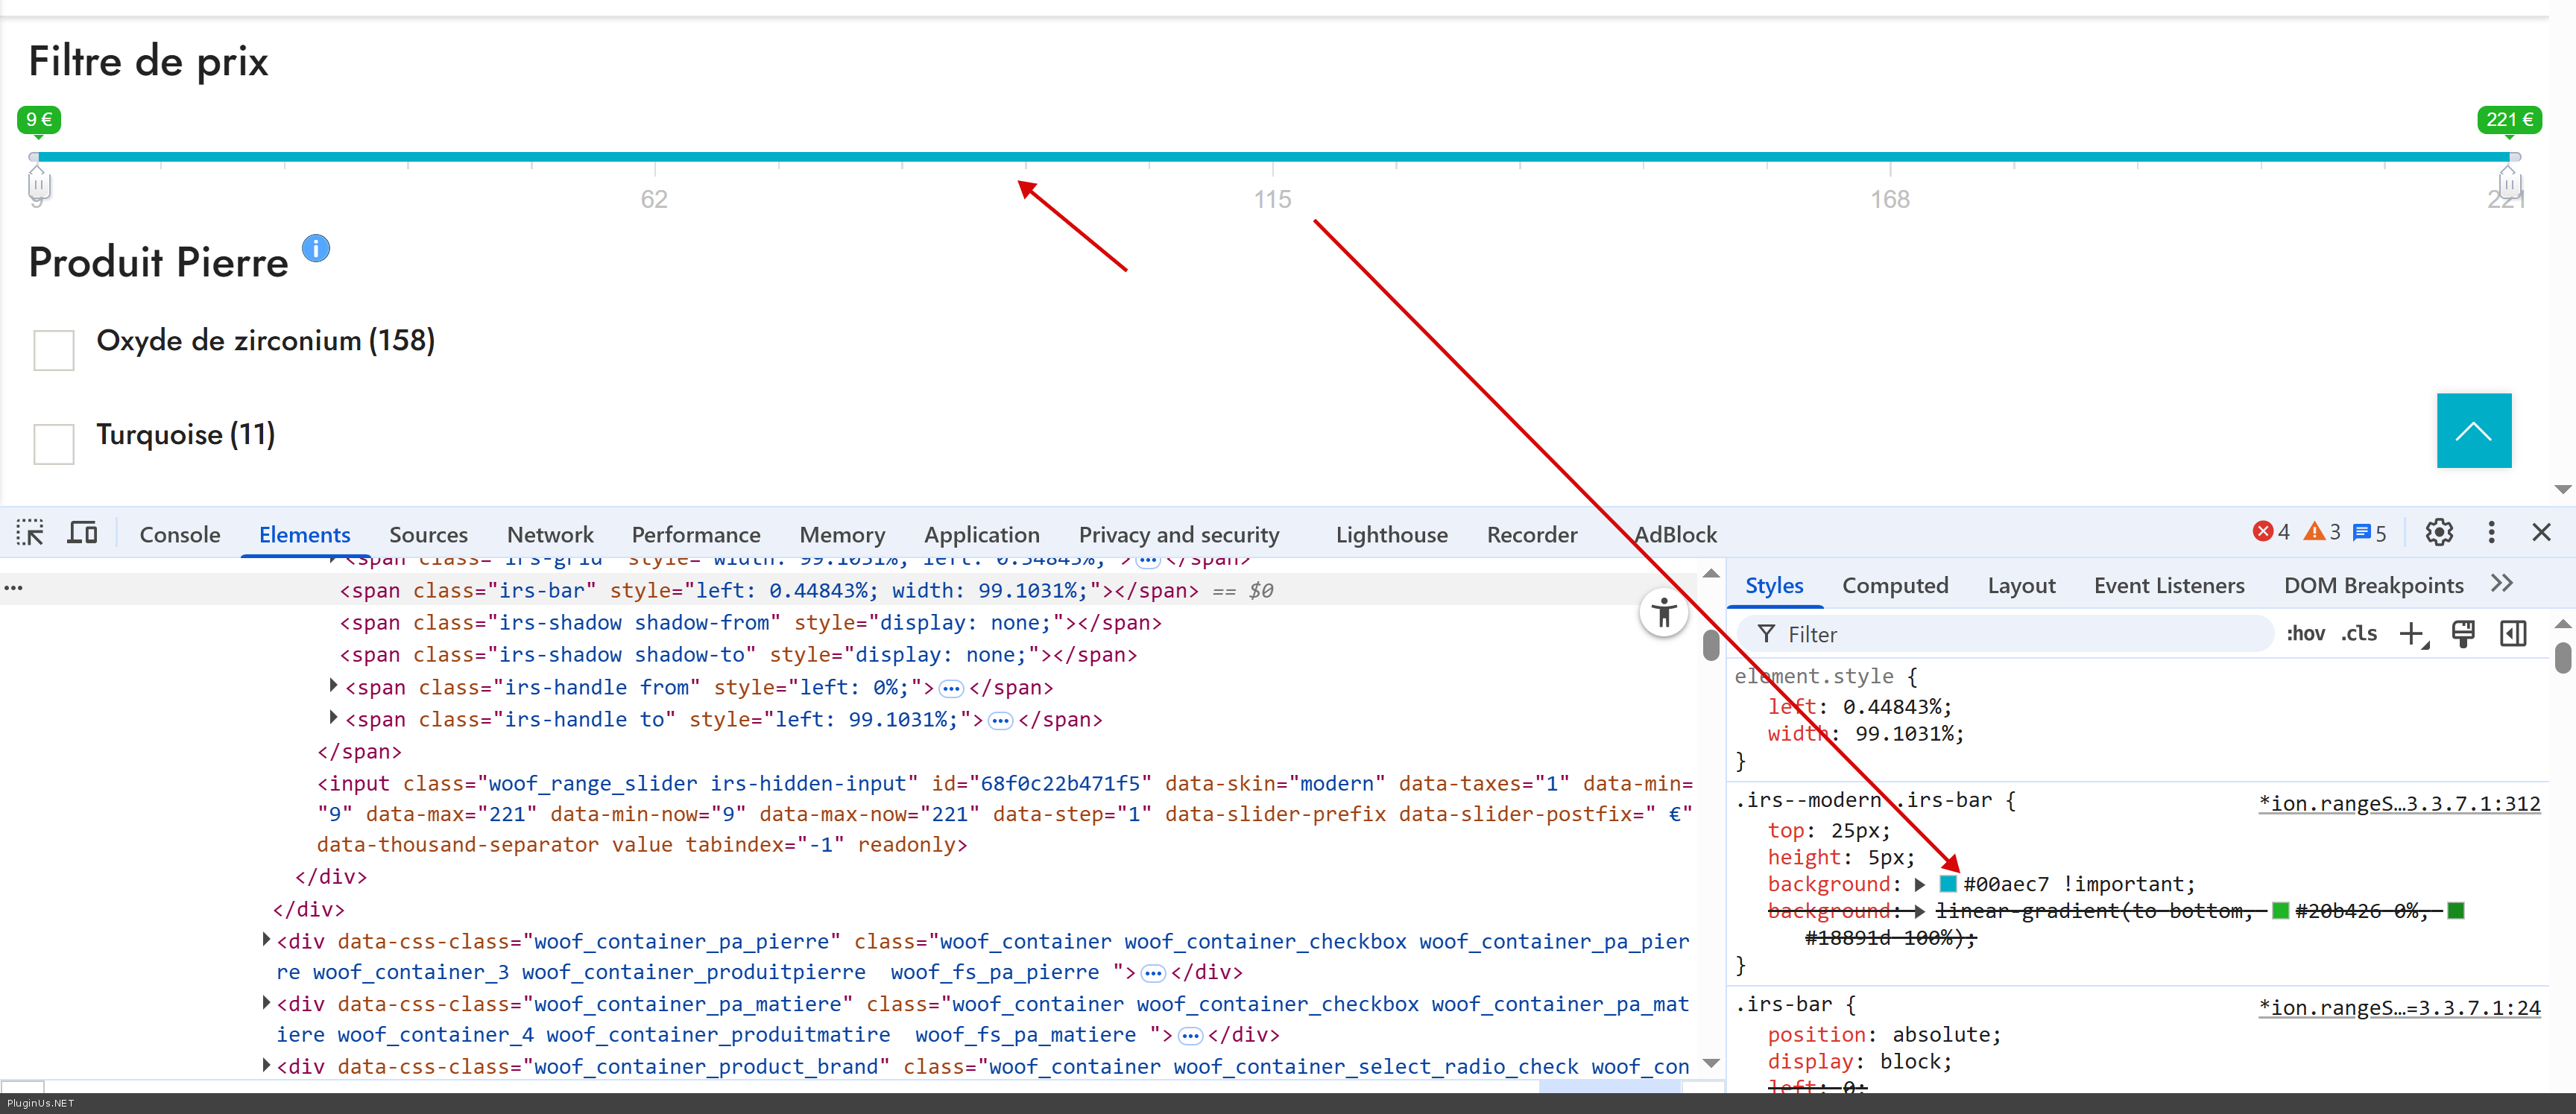Toggle the device toolbar icon
The image size is (2576, 1114).
[x=82, y=533]
